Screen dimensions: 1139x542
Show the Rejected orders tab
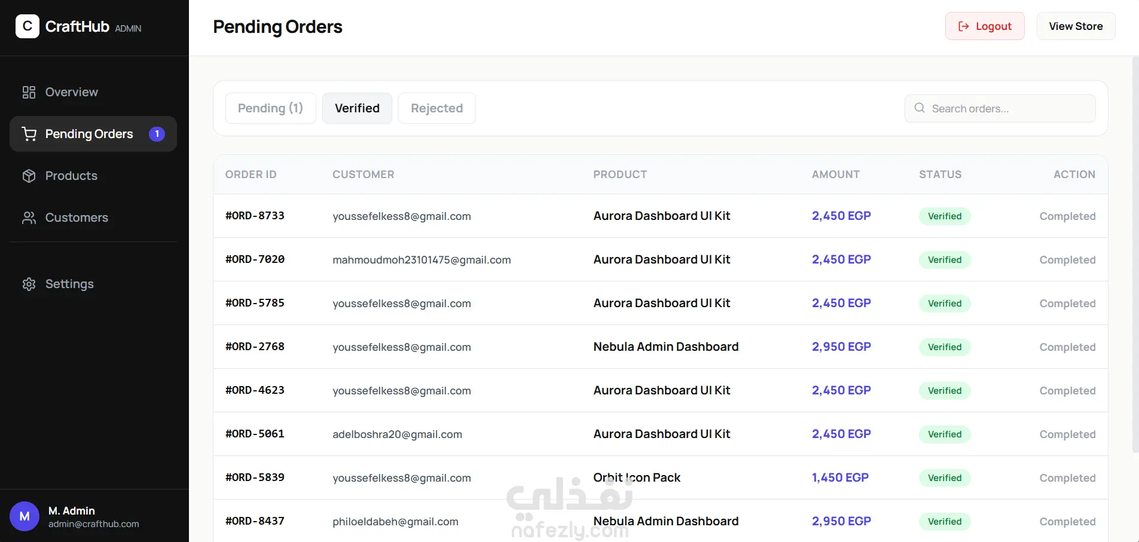pyautogui.click(x=437, y=108)
